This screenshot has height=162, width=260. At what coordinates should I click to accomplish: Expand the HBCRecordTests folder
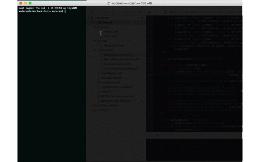[92, 105]
